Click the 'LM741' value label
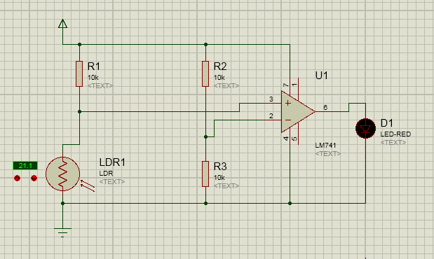434x259 pixels. [325, 145]
